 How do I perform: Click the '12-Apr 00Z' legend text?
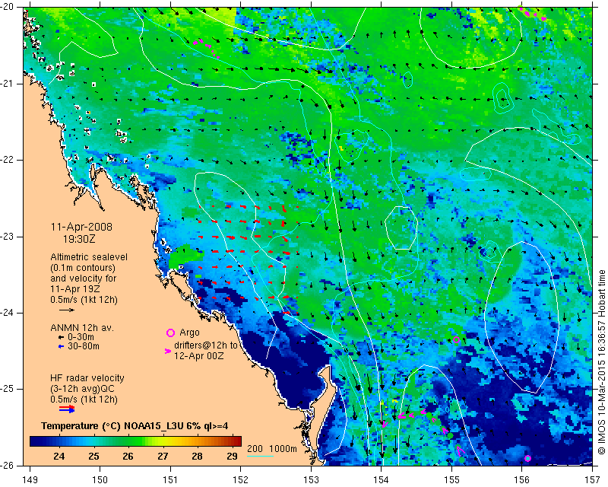(x=198, y=355)
